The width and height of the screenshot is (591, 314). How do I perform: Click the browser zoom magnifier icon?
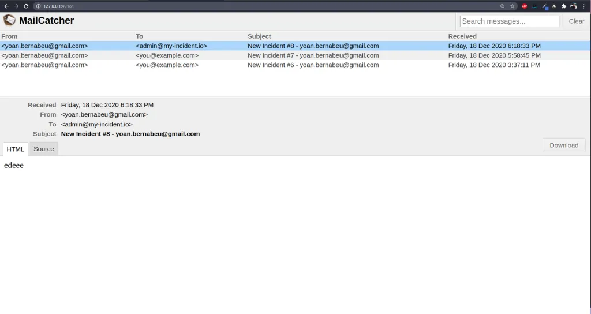[502, 6]
